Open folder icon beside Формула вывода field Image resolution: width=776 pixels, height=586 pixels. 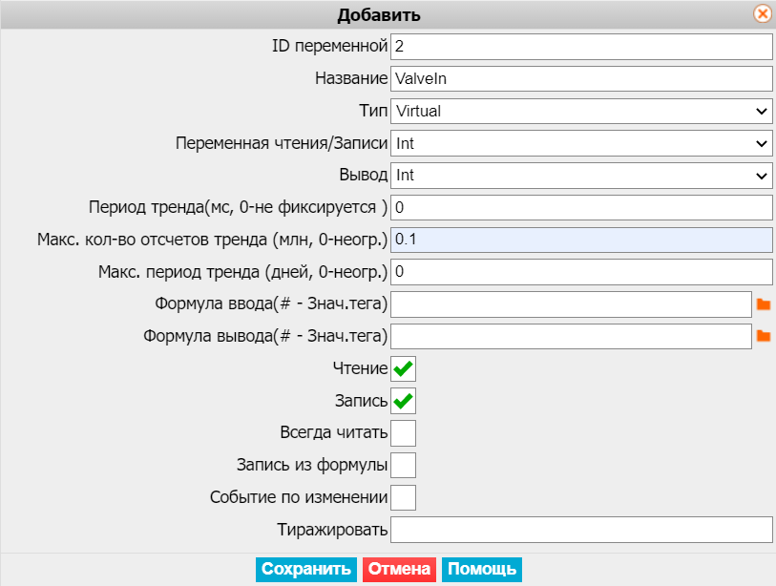(x=764, y=336)
